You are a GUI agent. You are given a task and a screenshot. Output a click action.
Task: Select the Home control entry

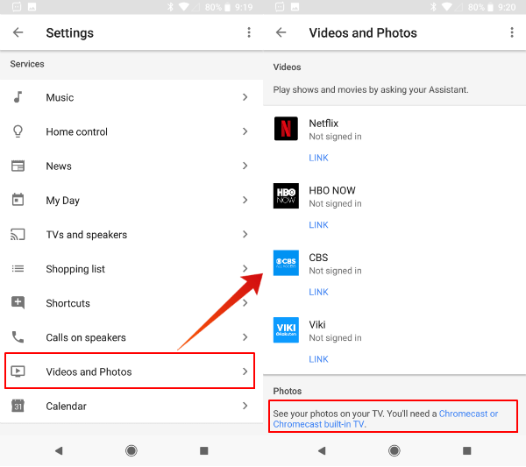tap(131, 131)
